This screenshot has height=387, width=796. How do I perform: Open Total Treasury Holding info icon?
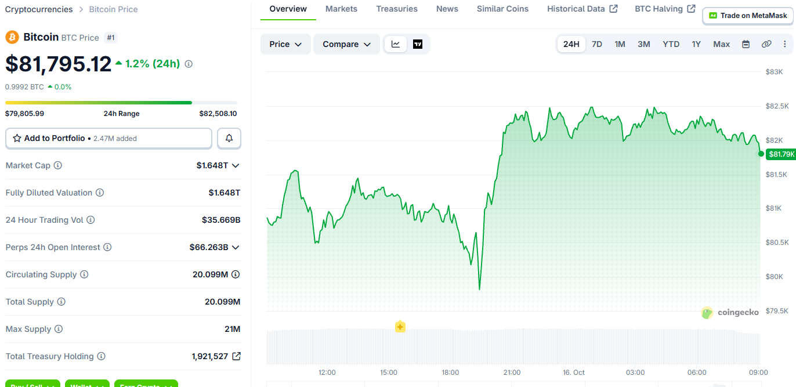[101, 356]
